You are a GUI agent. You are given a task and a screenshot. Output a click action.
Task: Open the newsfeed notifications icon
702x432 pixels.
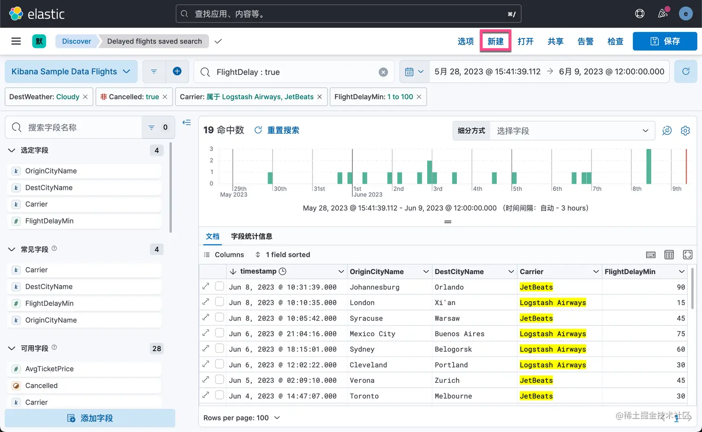(663, 14)
